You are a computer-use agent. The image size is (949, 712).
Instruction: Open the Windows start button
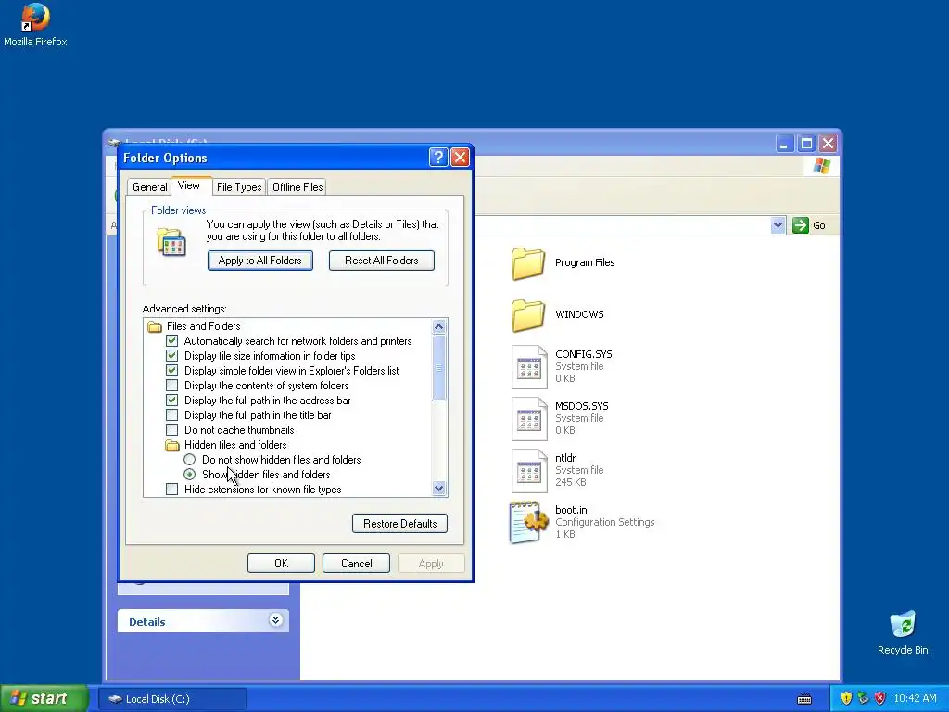click(x=44, y=698)
